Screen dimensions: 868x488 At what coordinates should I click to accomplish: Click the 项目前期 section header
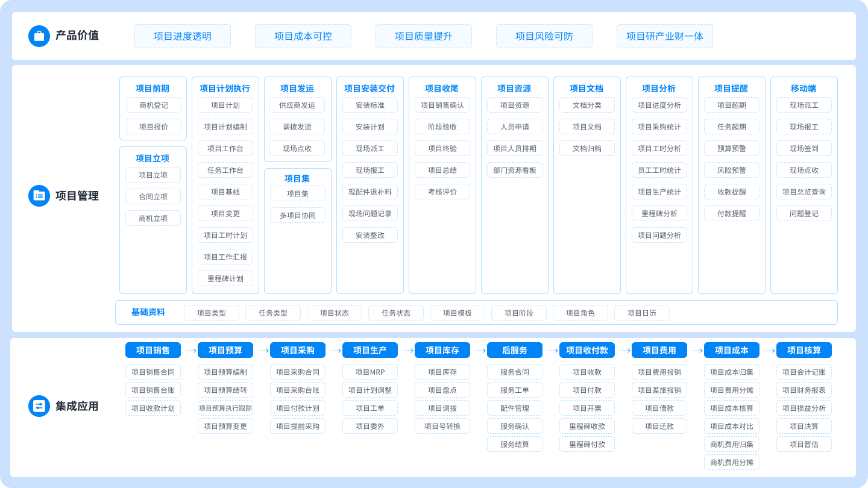click(153, 88)
